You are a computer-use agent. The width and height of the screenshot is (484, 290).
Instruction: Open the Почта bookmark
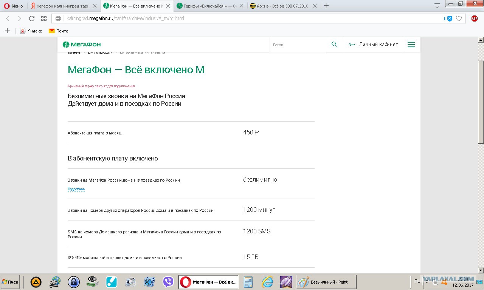[x=59, y=31]
